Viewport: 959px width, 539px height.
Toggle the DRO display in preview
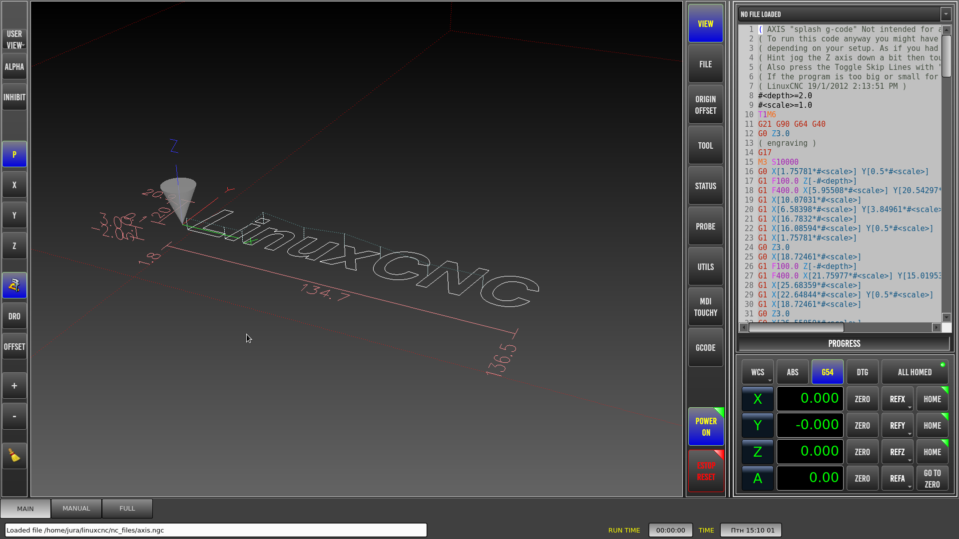[x=14, y=316]
